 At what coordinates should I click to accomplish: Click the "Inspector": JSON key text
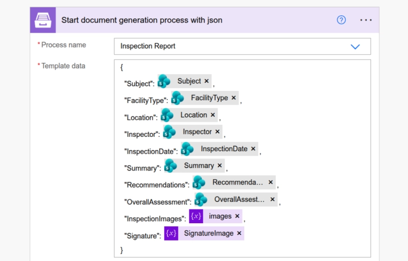point(142,134)
